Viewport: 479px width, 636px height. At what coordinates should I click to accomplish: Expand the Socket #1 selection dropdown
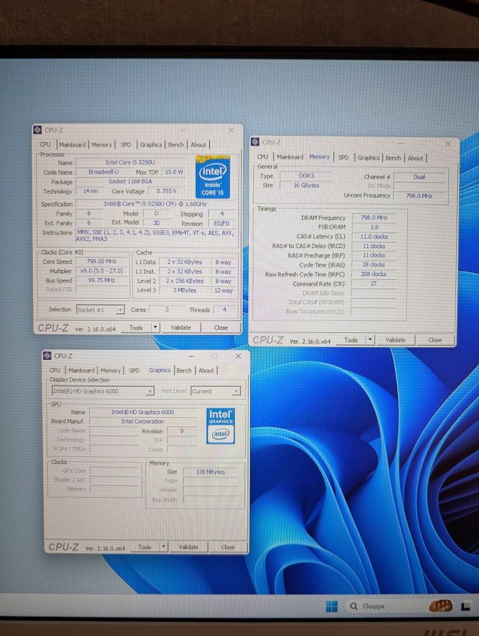point(120,310)
